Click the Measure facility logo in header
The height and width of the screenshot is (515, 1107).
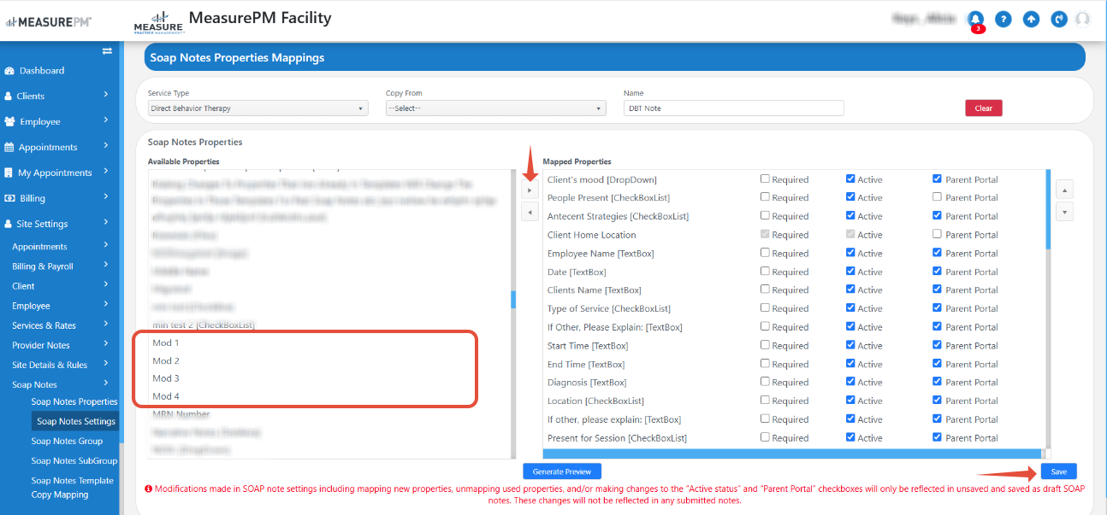click(x=158, y=24)
